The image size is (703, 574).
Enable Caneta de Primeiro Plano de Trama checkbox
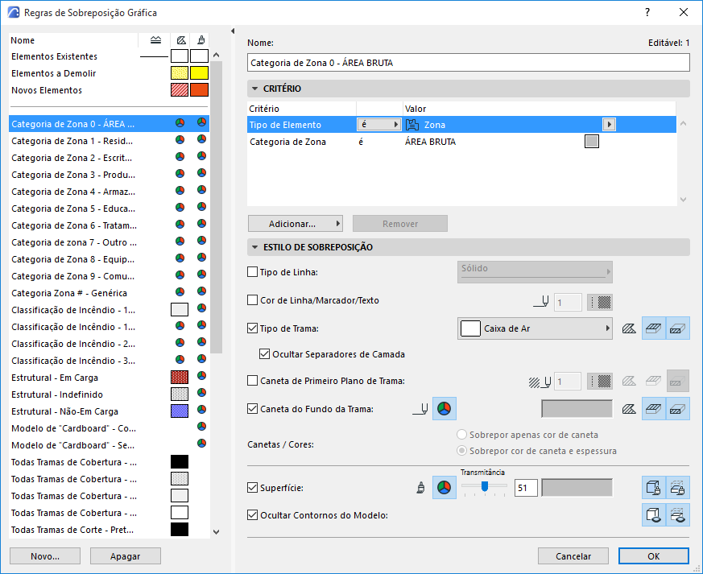252,381
